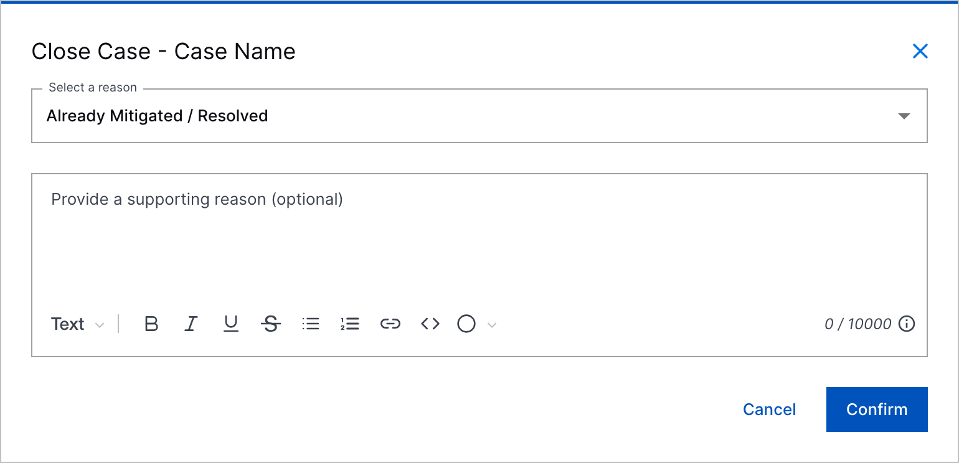Click the reason dropdown arrow
Viewport: 959px width, 463px height.
[x=904, y=116]
